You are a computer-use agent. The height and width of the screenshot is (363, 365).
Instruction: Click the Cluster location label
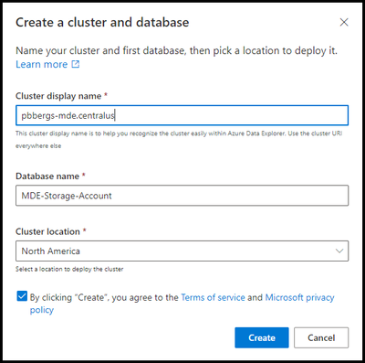(47, 231)
